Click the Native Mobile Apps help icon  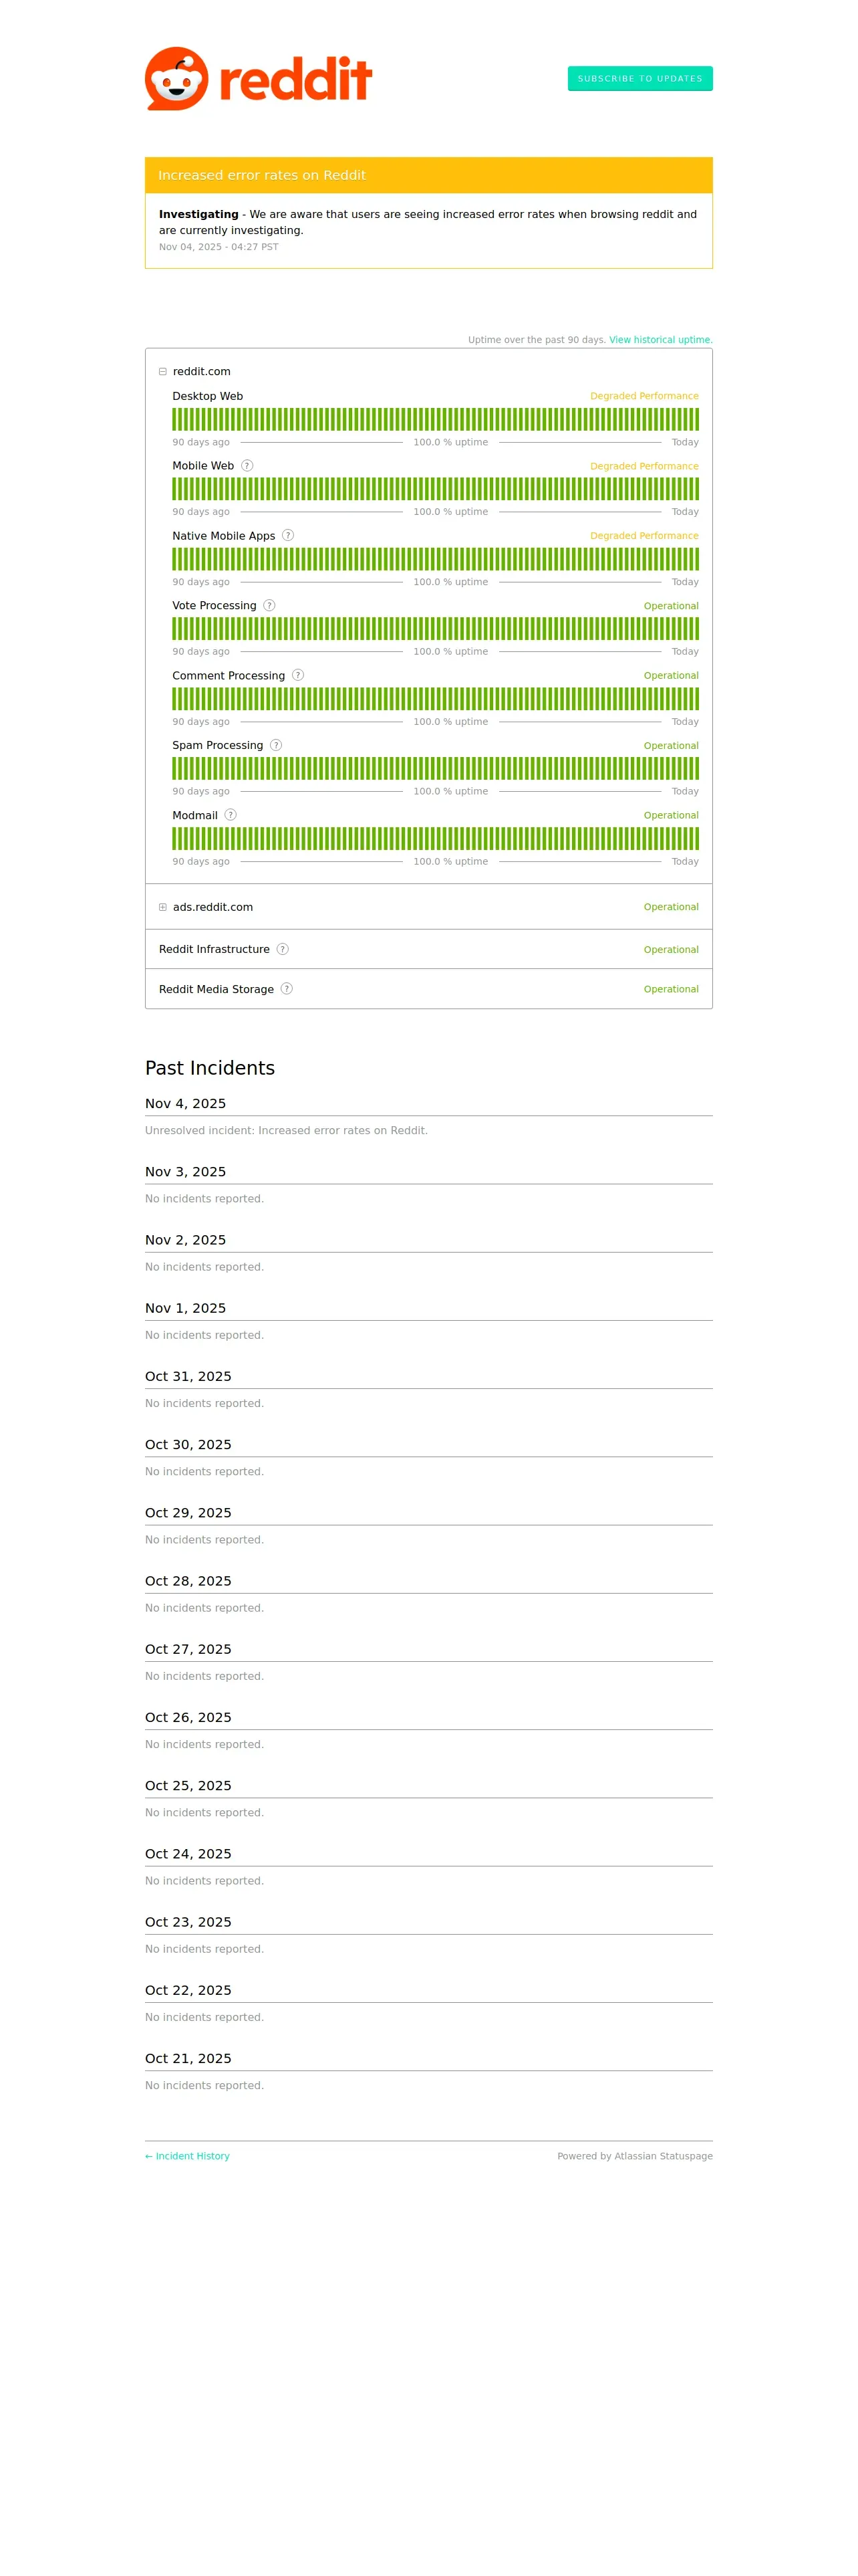point(287,536)
